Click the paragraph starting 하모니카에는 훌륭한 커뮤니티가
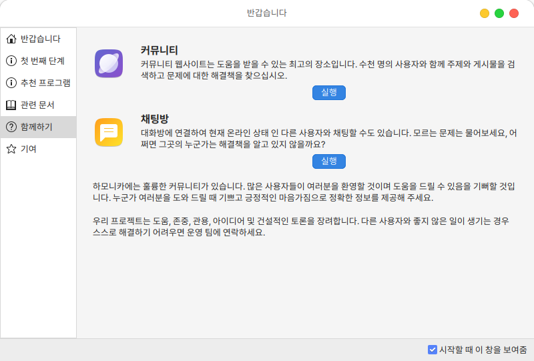The image size is (534, 361). pos(304,192)
